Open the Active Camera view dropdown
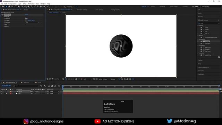This screenshot has width=222, height=125. coord(104,79)
